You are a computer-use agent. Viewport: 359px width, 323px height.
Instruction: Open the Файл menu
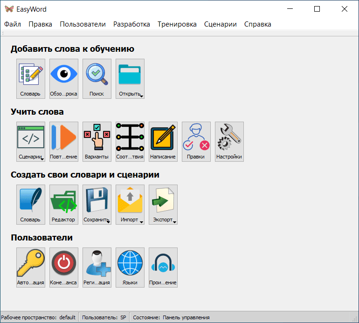[x=13, y=24]
